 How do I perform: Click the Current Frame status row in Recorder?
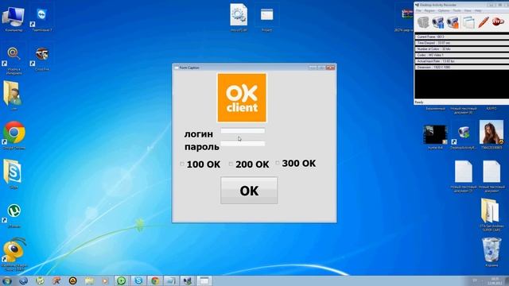(x=461, y=37)
